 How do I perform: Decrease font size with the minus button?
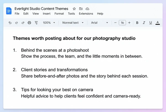[x=115, y=23]
